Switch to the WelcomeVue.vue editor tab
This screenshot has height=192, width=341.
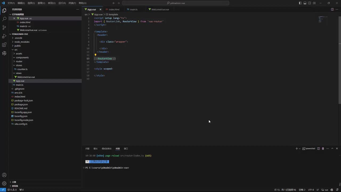point(160,9)
